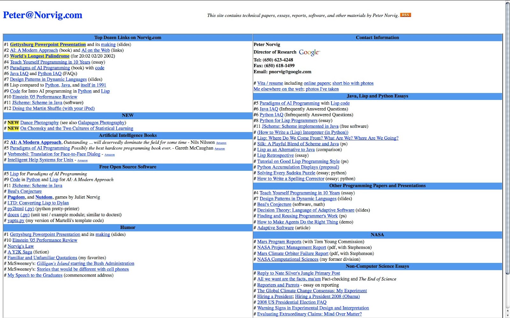
Task: Open Python Accumulation Displays (proposal)
Action: [298, 167]
